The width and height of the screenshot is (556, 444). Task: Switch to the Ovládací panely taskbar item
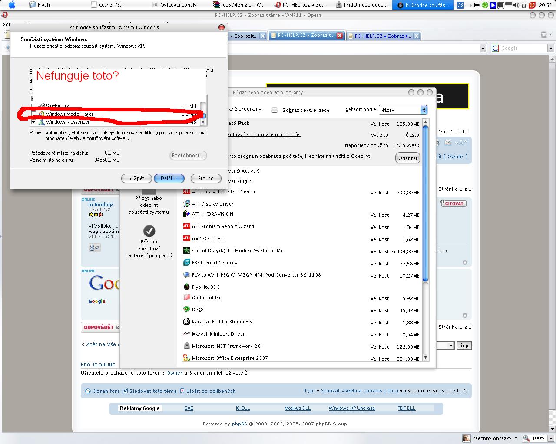(x=175, y=5)
